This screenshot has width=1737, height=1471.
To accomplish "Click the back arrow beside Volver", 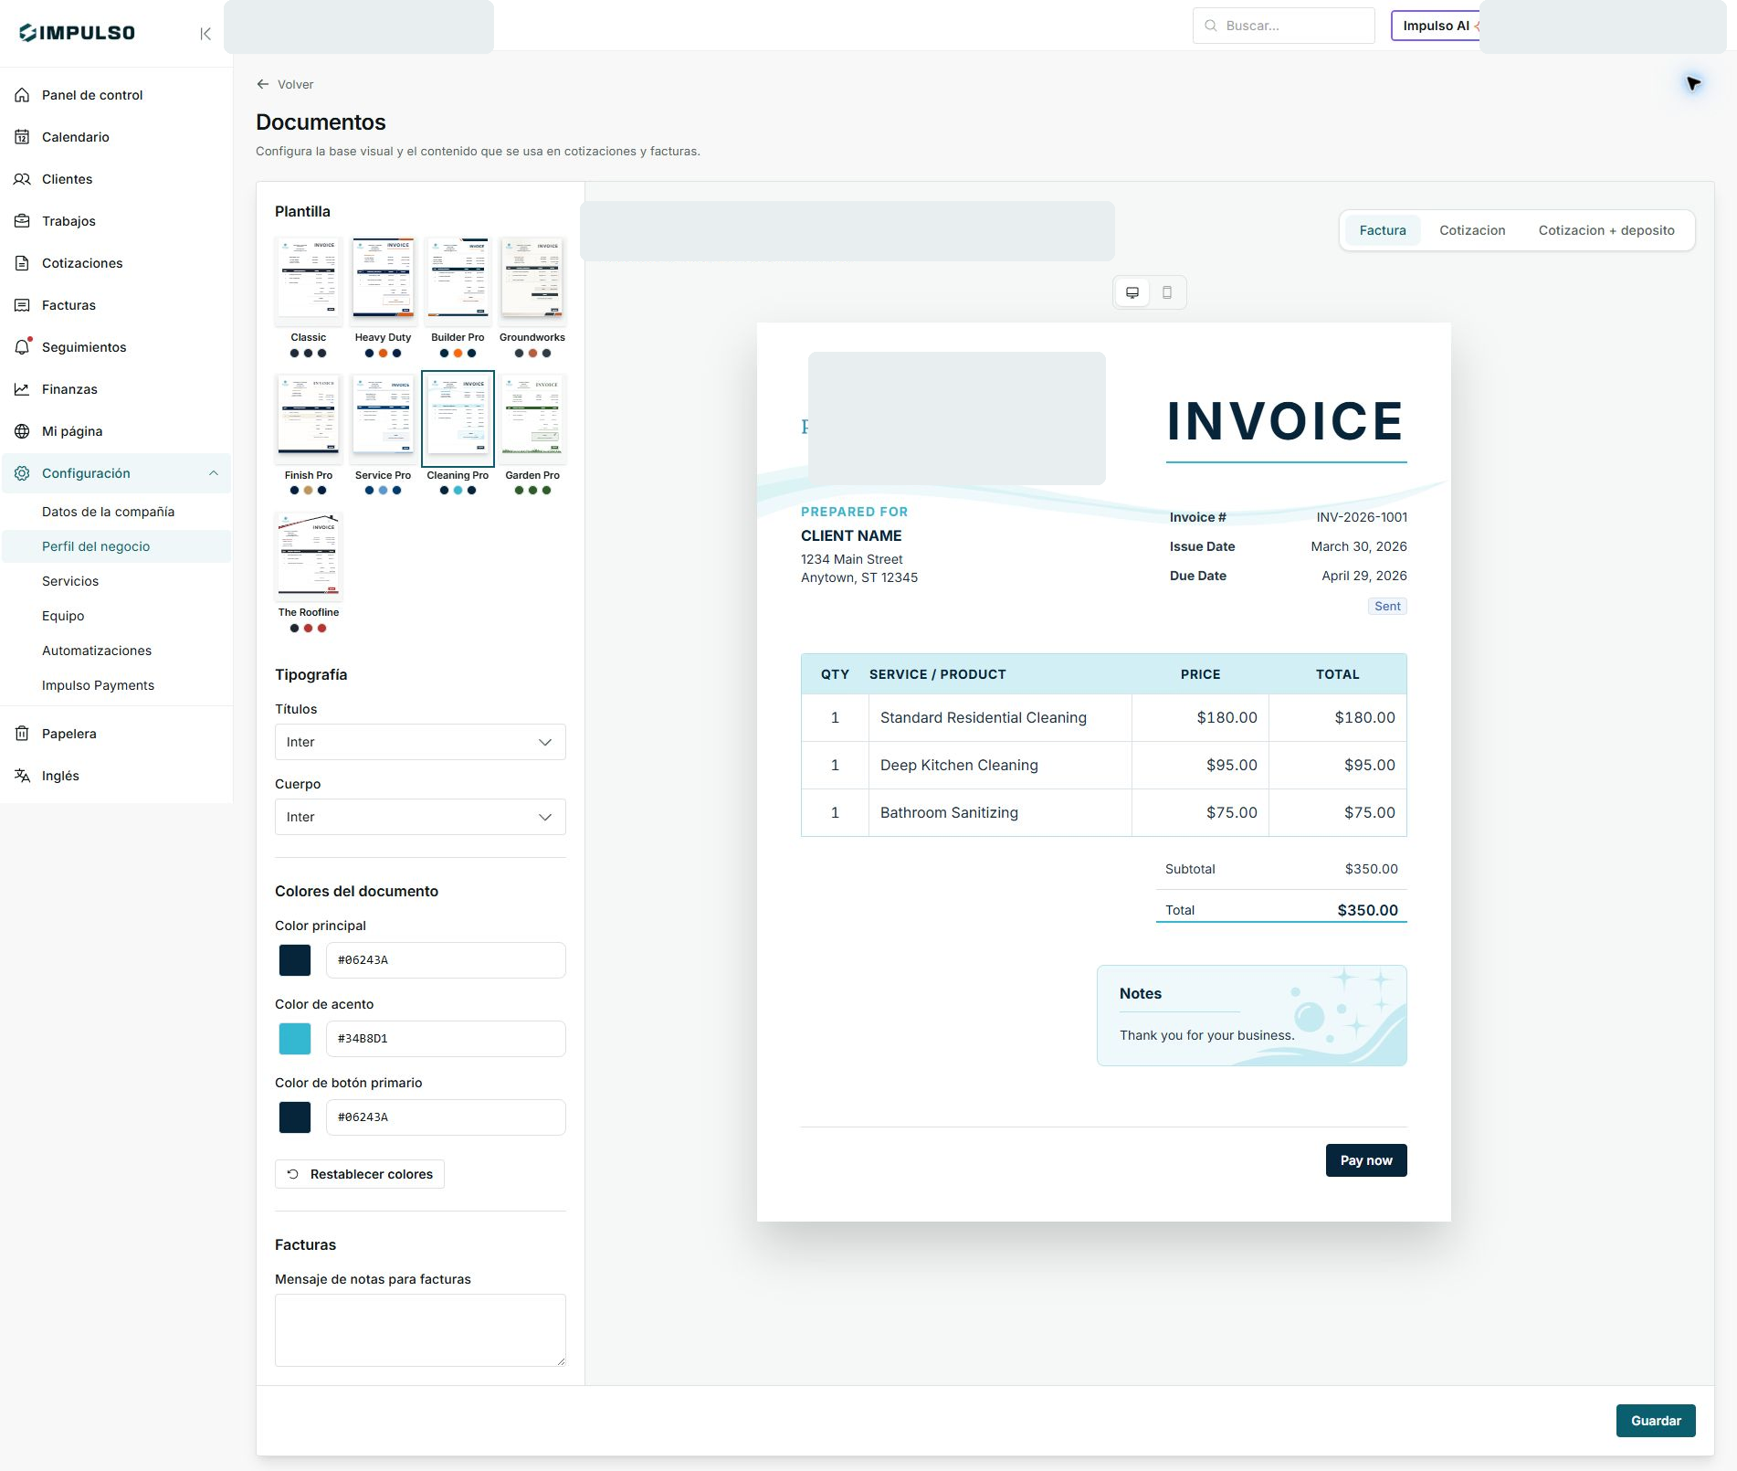I will pyautogui.click(x=263, y=84).
